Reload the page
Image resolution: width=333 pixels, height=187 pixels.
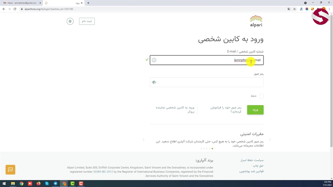pyautogui.click(x=15, y=9)
